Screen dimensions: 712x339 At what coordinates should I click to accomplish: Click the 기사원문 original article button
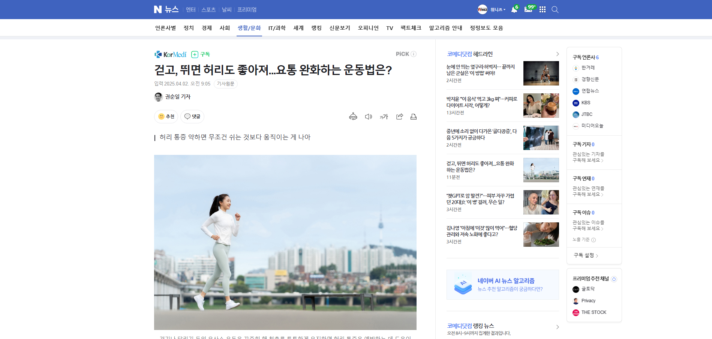point(225,84)
